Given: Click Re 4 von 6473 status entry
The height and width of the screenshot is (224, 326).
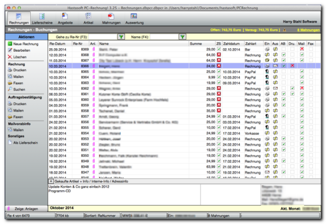Looking at the screenshot, I should 31,216.
